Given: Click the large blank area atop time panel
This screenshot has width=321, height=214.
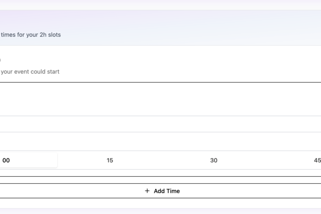Looking at the screenshot, I should tap(160, 99).
